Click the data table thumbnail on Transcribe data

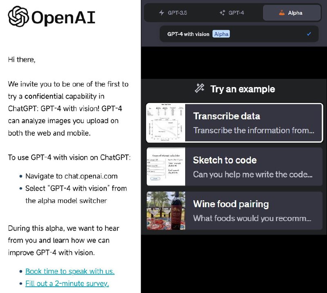point(166,122)
